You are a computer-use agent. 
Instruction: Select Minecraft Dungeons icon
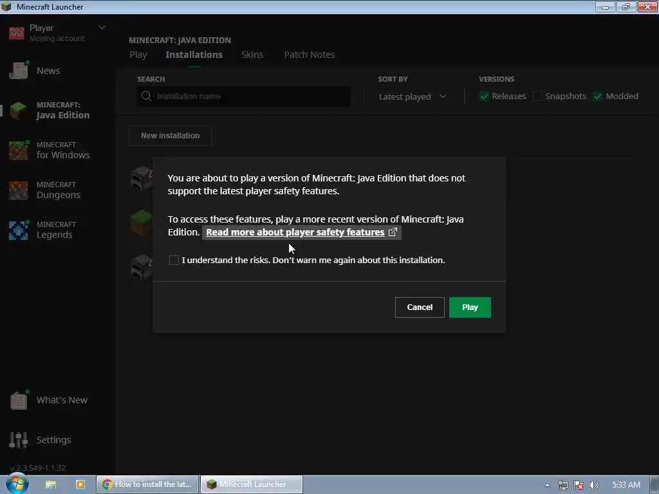[x=19, y=190]
